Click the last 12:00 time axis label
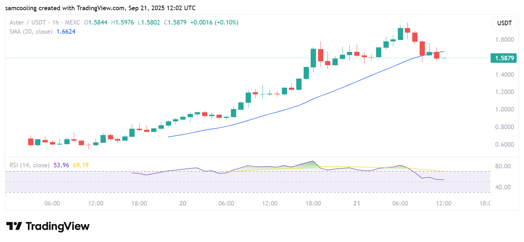 [444, 203]
